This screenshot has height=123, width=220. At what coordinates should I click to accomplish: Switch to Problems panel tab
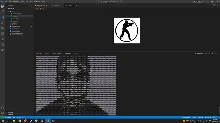click(x=39, y=53)
